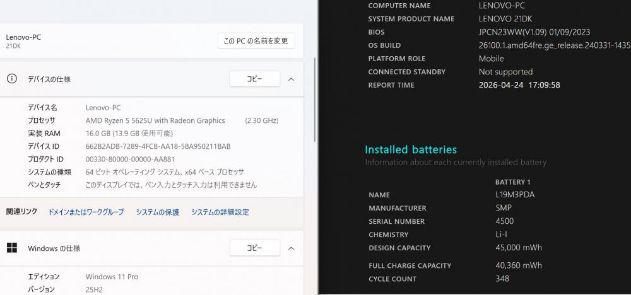Viewport: 631px width, 295px height.
Task: Select the battery name L19M3PDA
Action: 515,195
